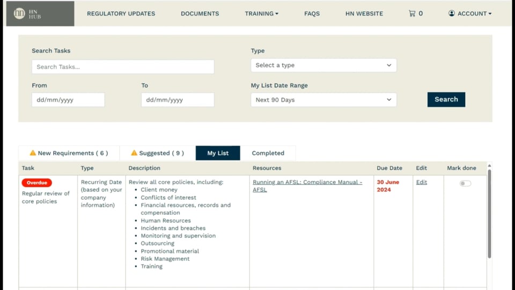
Task: Click the Resources column header
Action: (x=267, y=168)
